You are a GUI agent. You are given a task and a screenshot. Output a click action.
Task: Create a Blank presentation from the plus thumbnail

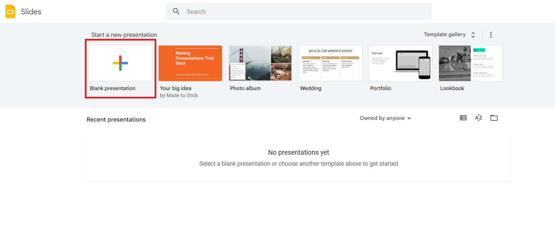pyautogui.click(x=120, y=63)
